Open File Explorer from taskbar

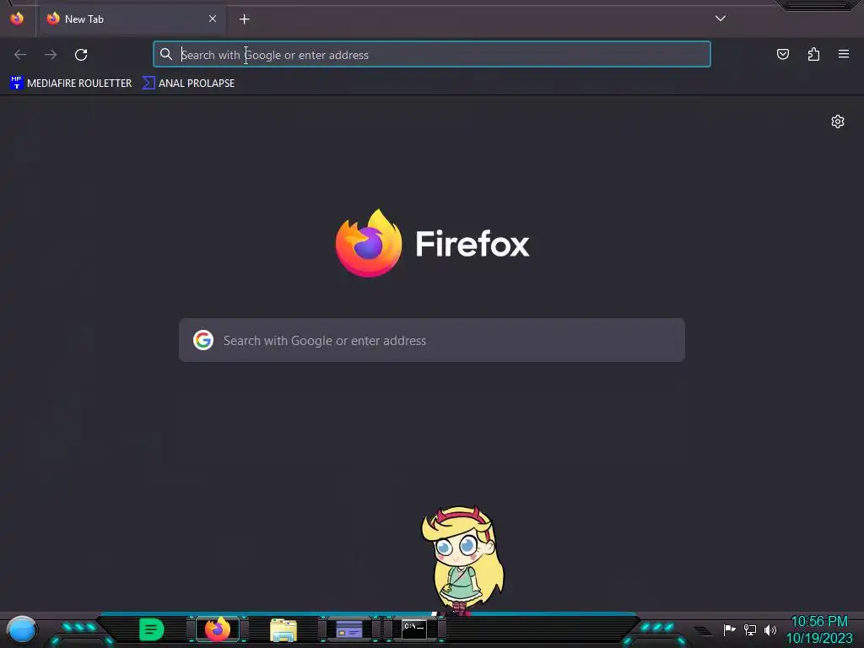(283, 629)
